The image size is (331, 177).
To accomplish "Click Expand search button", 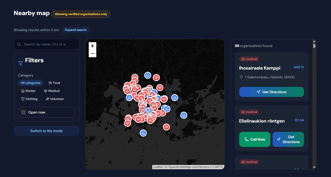I will click(x=76, y=30).
